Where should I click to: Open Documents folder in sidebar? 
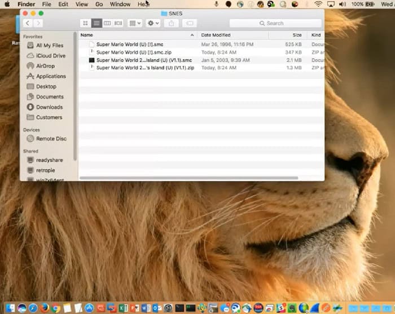(45, 97)
